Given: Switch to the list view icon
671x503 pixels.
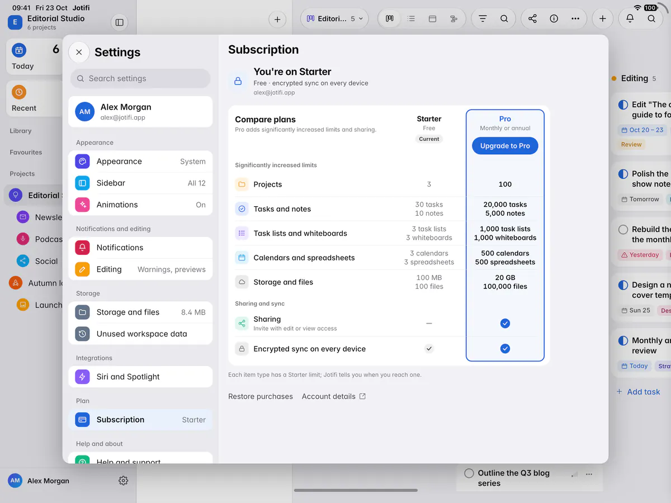Looking at the screenshot, I should click(x=411, y=18).
